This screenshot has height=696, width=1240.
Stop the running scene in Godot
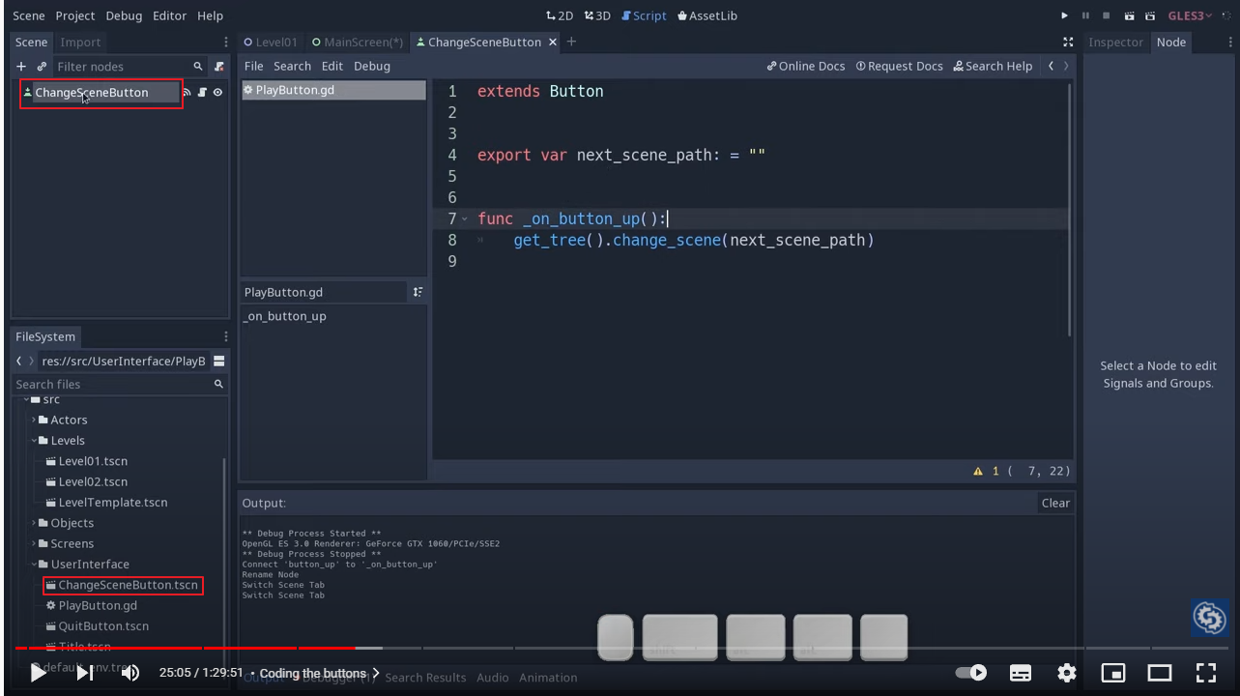[1106, 15]
